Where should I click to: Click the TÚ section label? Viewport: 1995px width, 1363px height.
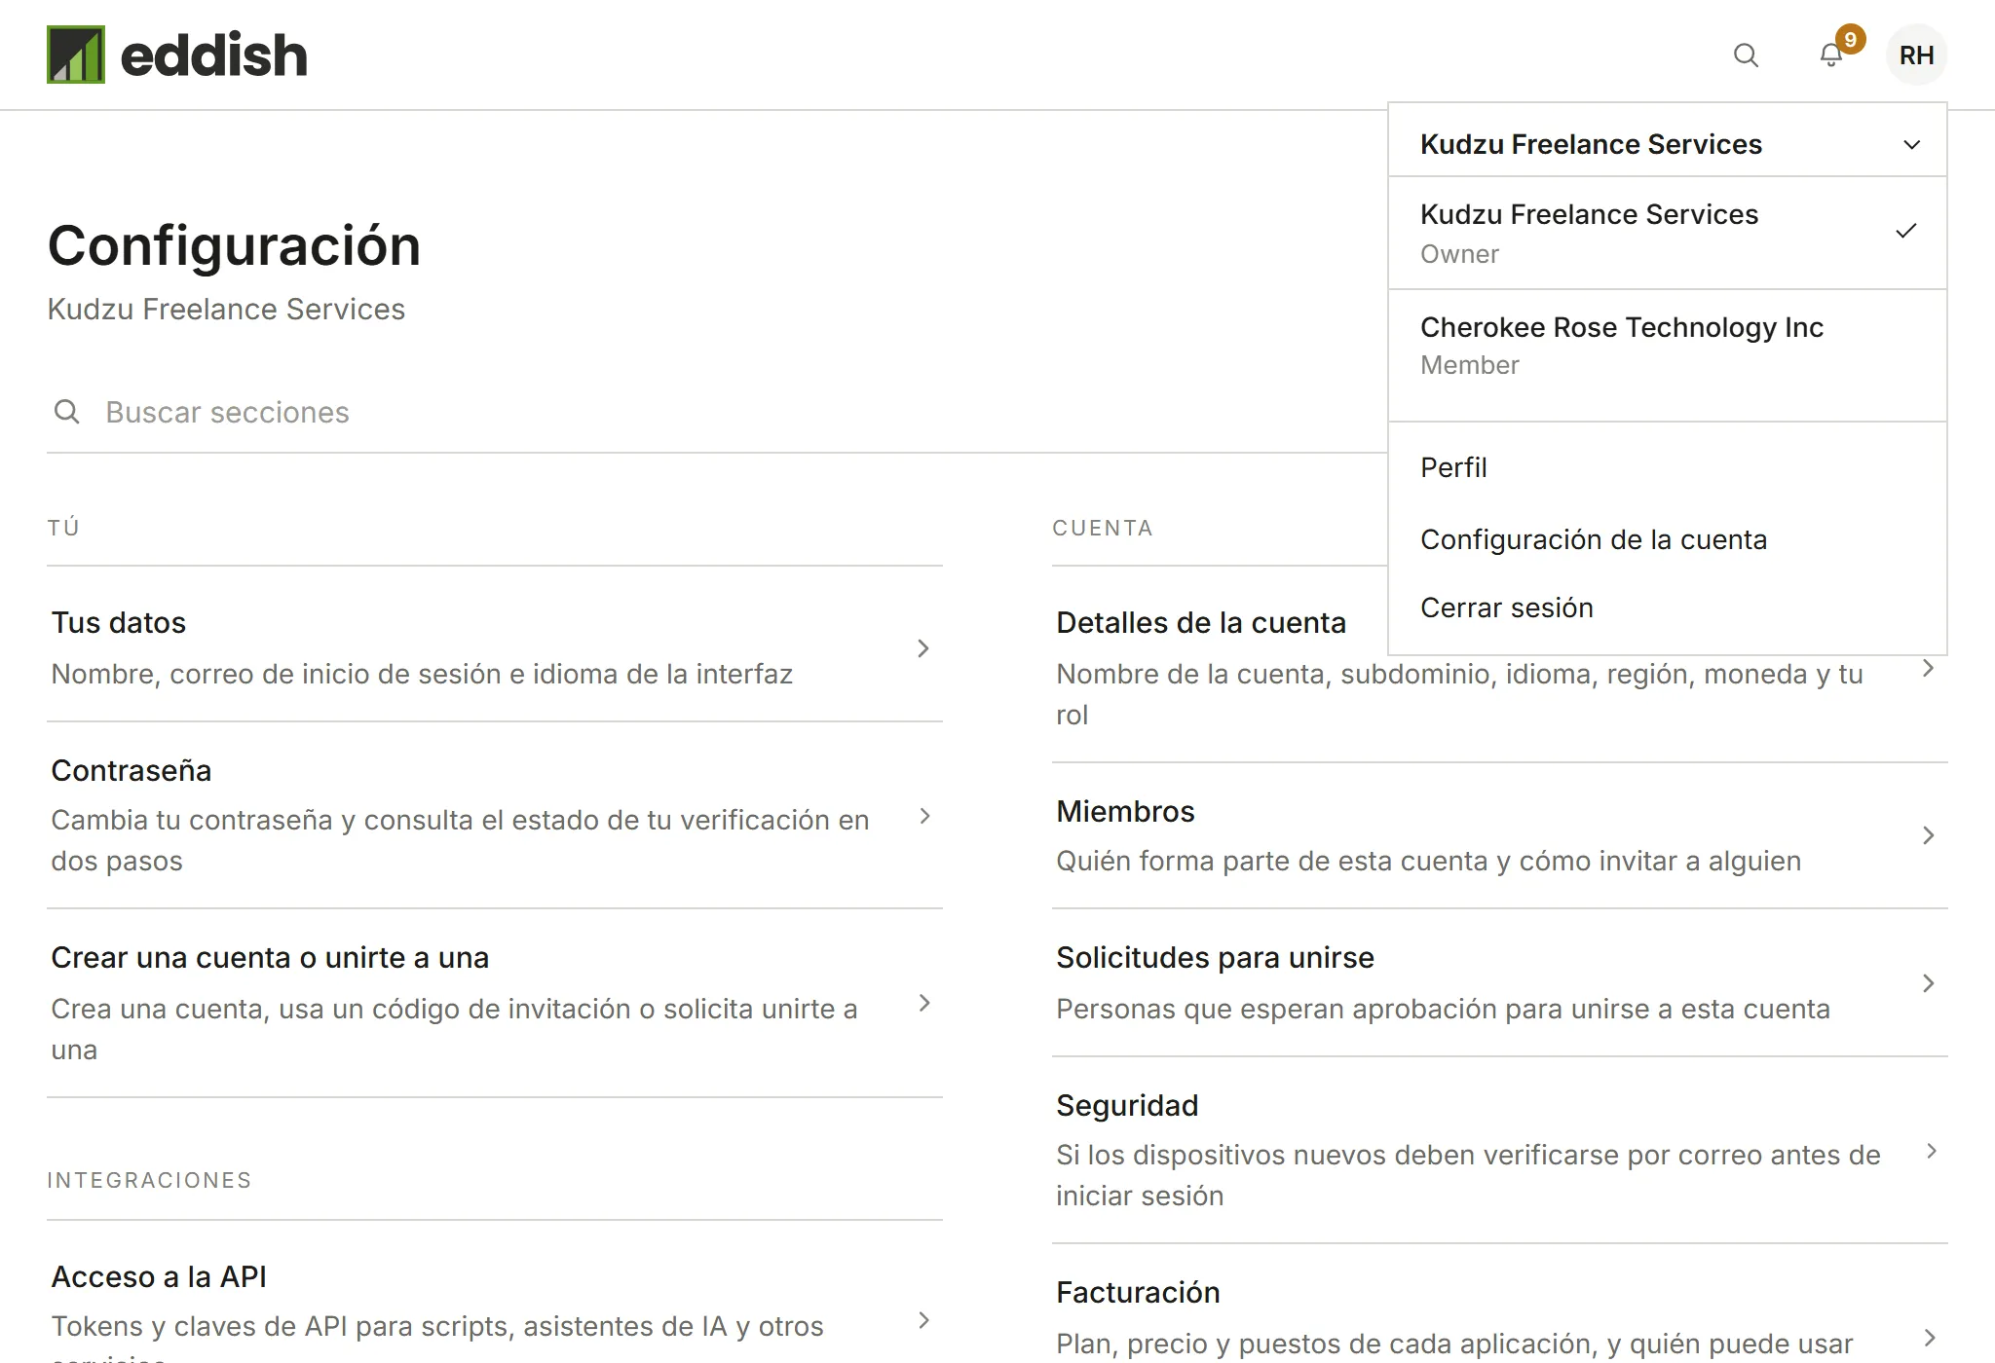click(63, 528)
